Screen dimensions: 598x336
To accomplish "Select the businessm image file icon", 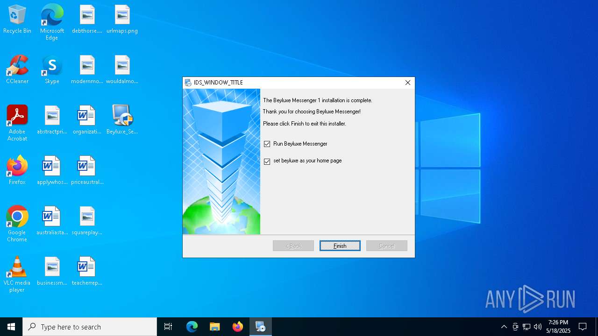I will [x=52, y=272].
